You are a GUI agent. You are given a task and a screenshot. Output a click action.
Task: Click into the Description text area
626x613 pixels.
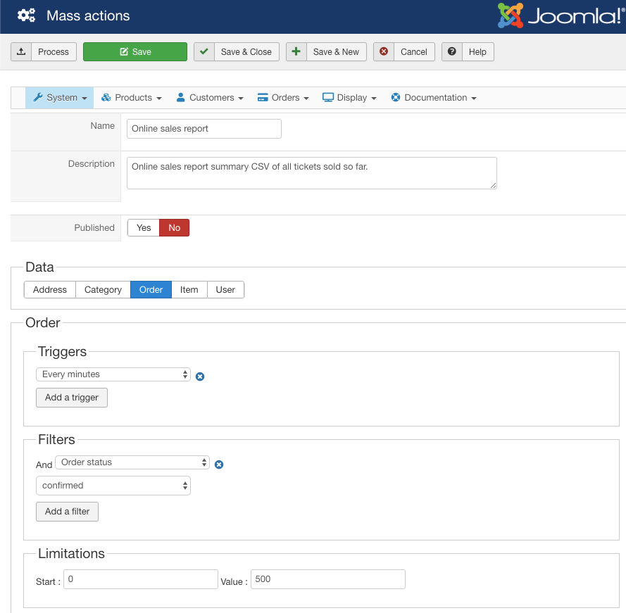(311, 173)
